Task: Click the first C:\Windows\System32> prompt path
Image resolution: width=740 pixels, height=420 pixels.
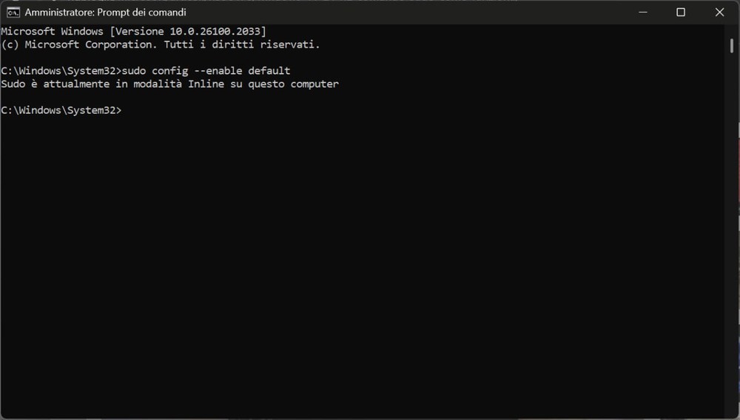Action: pos(59,71)
